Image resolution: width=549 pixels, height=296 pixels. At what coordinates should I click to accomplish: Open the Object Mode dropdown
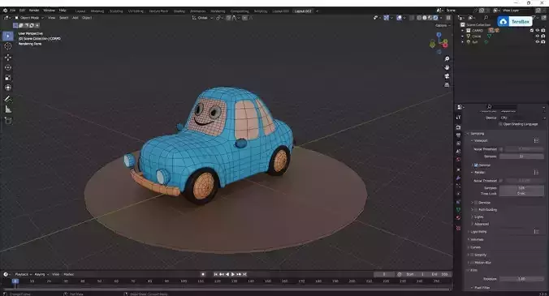[29, 18]
